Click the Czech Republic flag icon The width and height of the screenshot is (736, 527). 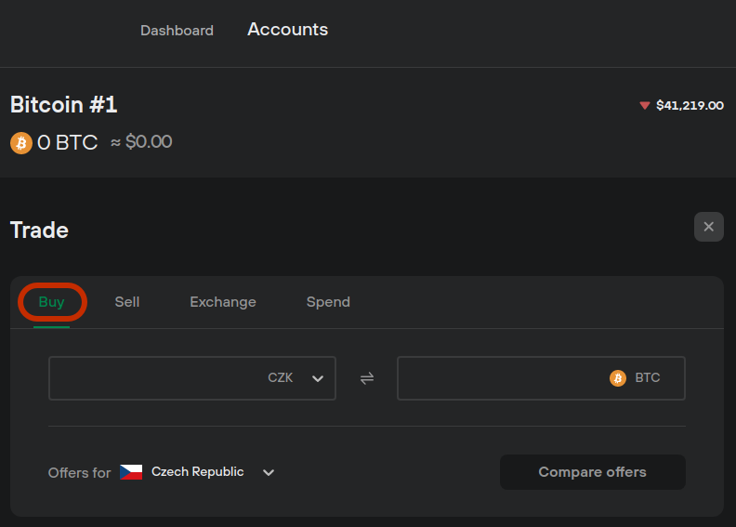point(131,472)
